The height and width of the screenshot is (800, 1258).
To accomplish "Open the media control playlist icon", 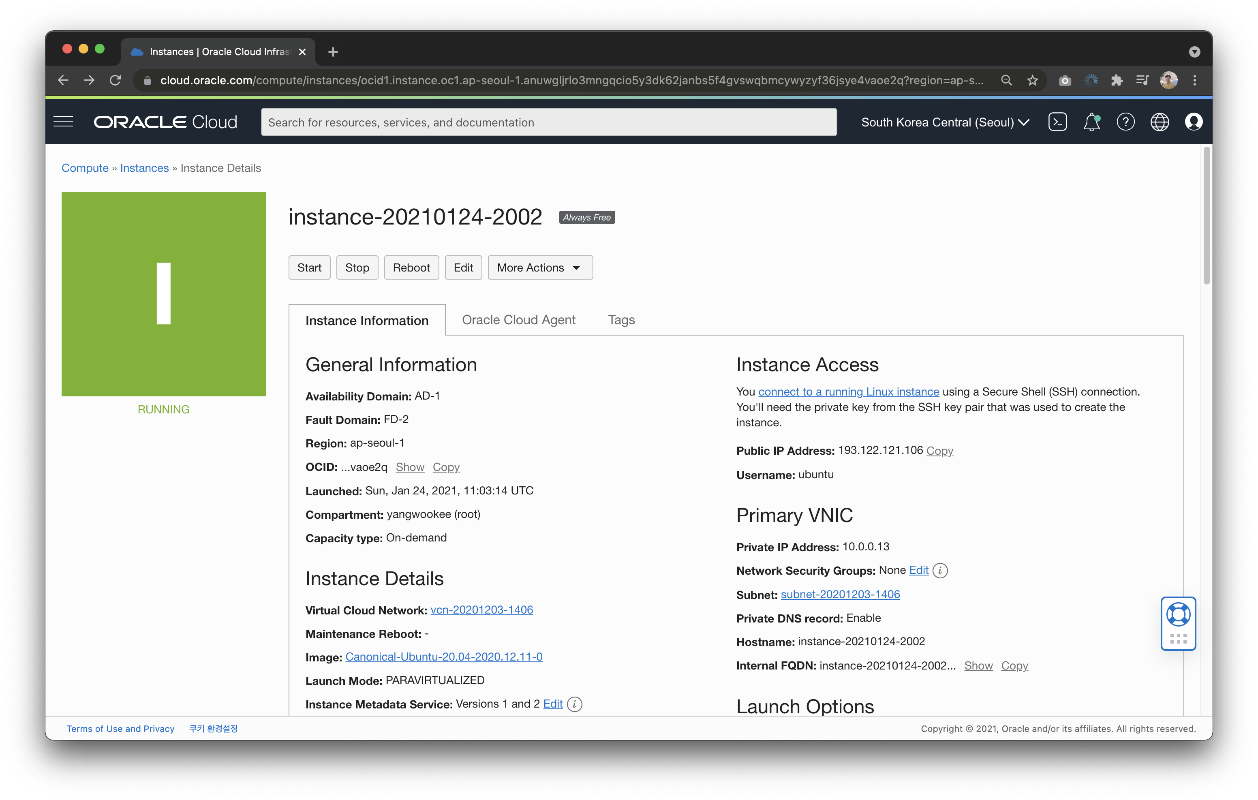I will [x=1142, y=80].
